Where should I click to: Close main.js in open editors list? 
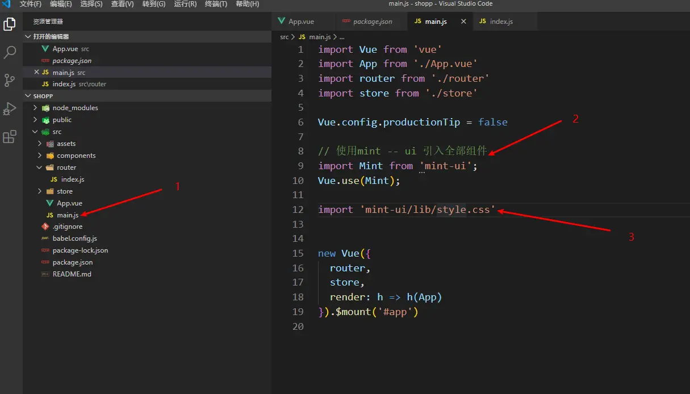click(37, 72)
